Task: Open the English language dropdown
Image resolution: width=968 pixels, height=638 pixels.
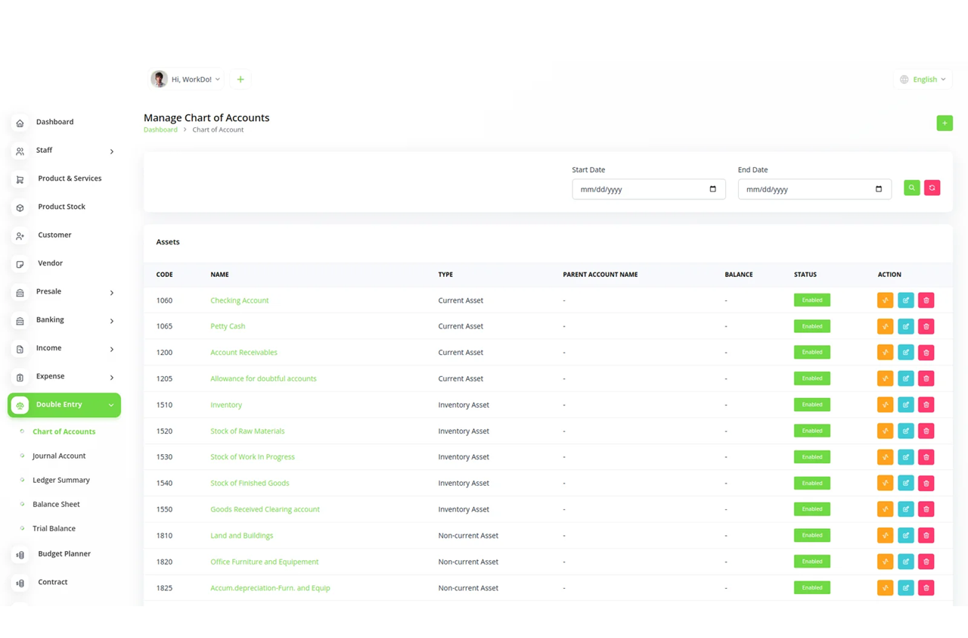Action: click(x=923, y=79)
